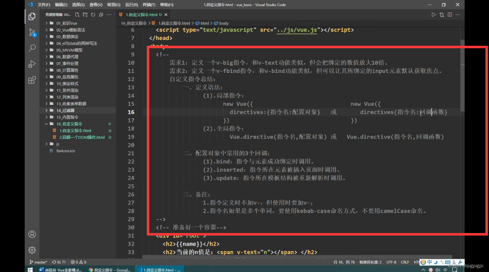Expand the 01_初识Vue folder

click(78, 23)
